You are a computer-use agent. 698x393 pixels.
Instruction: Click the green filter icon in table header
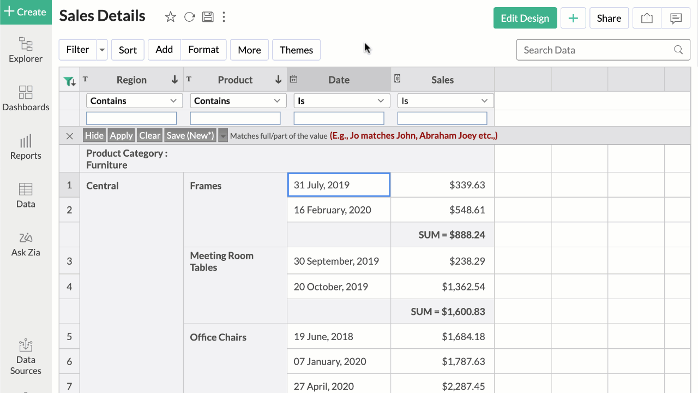pos(69,80)
